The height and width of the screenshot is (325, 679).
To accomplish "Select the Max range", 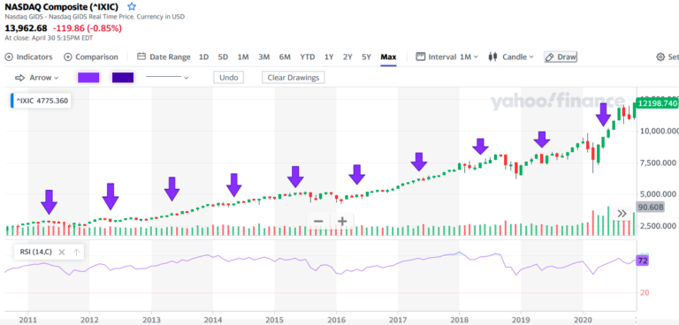I will [388, 57].
